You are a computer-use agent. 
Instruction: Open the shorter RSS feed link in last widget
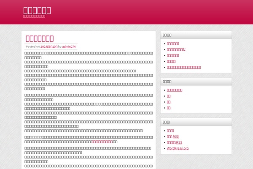[x=173, y=136]
